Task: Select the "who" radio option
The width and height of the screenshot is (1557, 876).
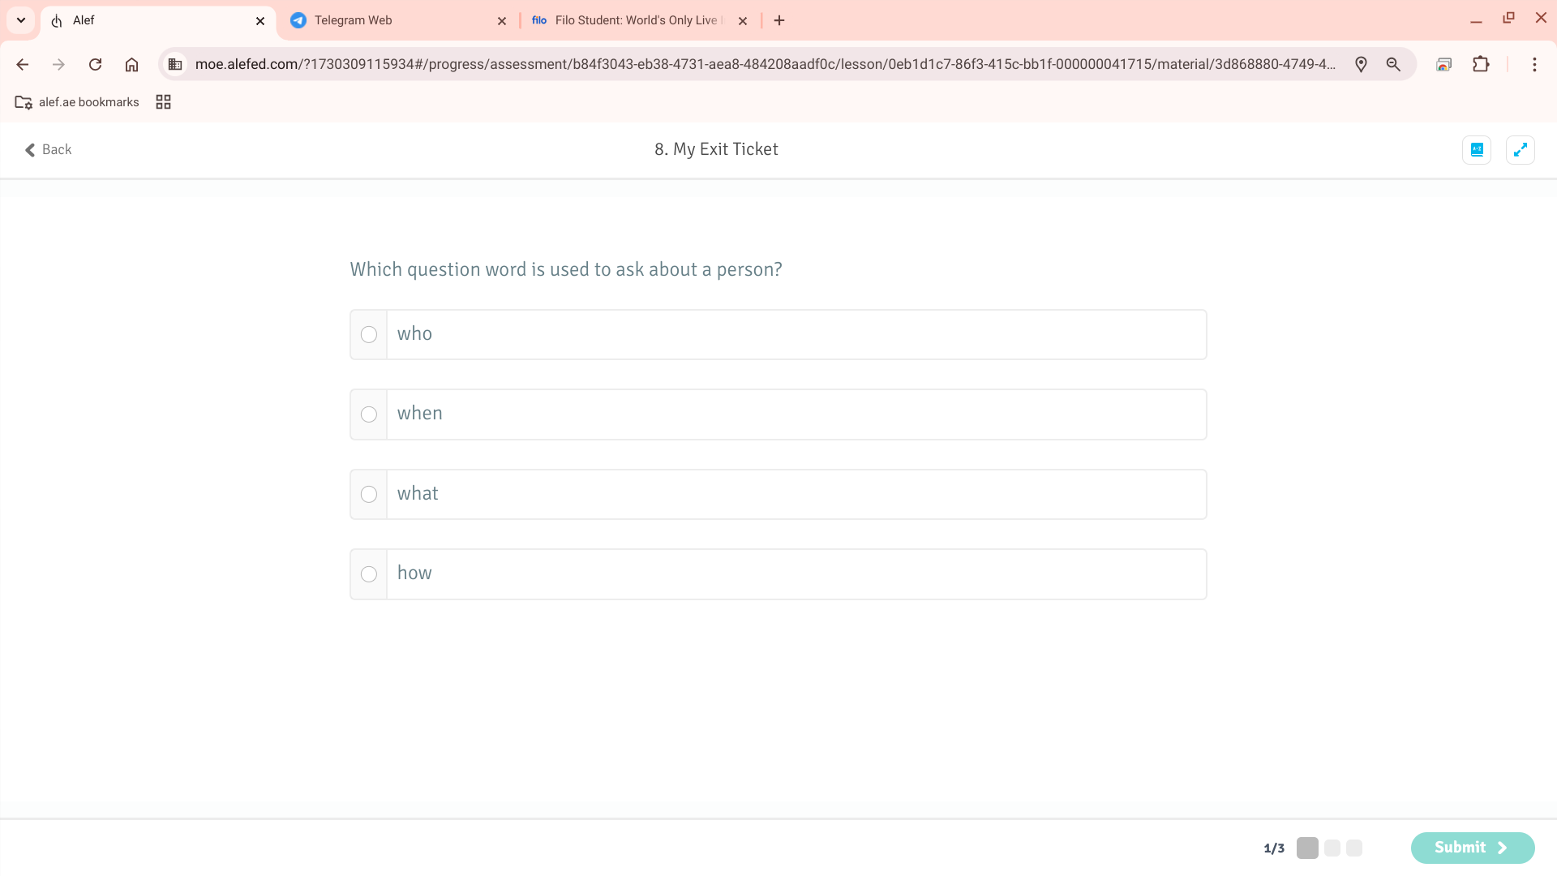Action: coord(369,334)
